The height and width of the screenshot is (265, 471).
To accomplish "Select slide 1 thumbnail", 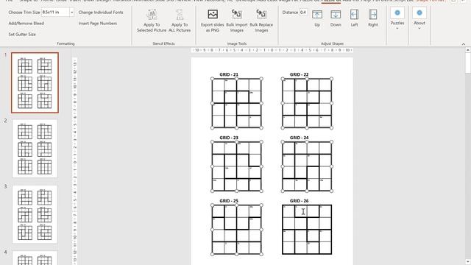I will 35,82.
